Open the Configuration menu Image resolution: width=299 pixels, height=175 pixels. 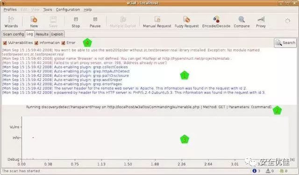(68, 9)
